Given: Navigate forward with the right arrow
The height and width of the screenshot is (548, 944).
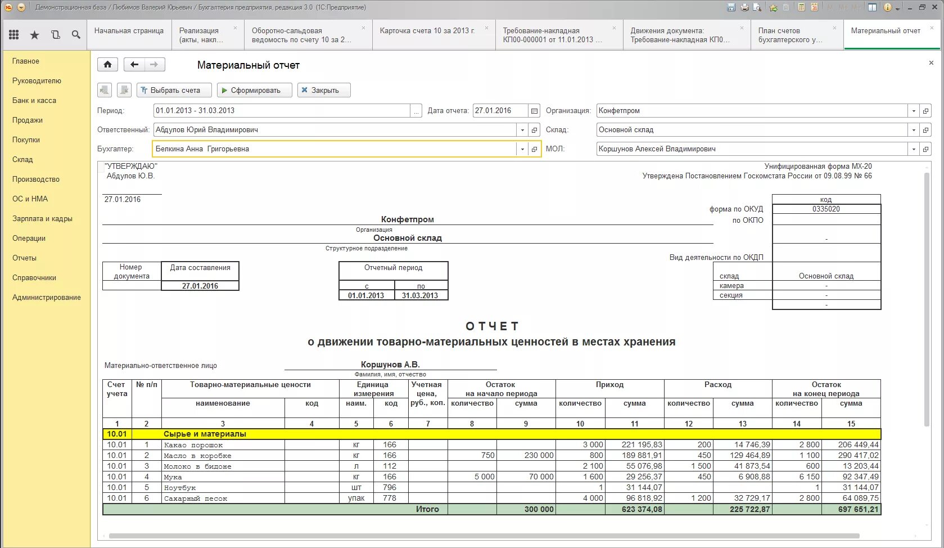Looking at the screenshot, I should point(155,65).
